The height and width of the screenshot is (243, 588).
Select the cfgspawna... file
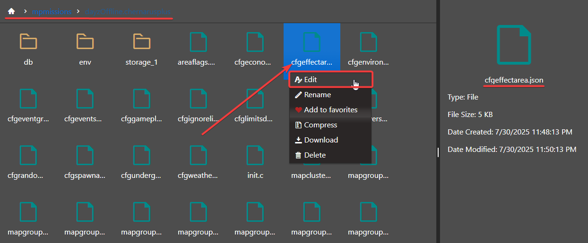click(x=85, y=163)
